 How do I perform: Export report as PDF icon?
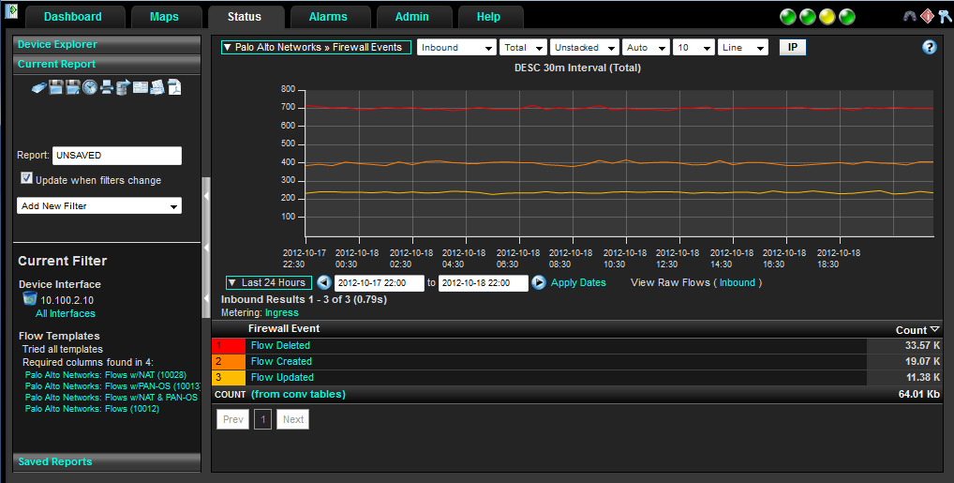[174, 87]
